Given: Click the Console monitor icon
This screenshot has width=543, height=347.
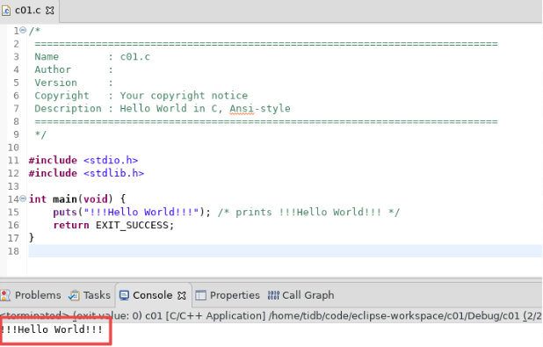Looking at the screenshot, I should pyautogui.click(x=124, y=295).
